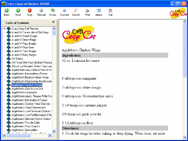Open Applebee's Bananaberry Freeze lowercase entry
Screen dimensions: 188x141
pos(30,100)
